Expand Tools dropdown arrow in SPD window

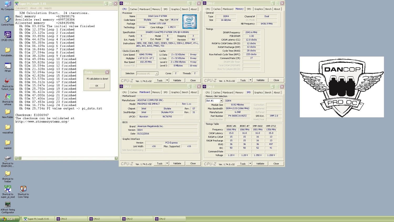coord(250,164)
